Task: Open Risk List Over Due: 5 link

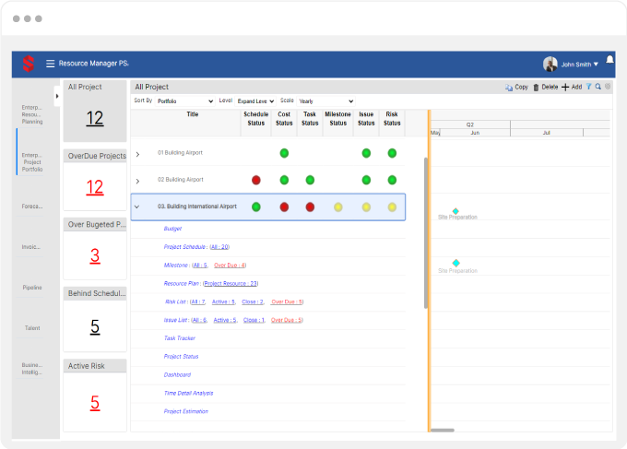Action: (287, 301)
